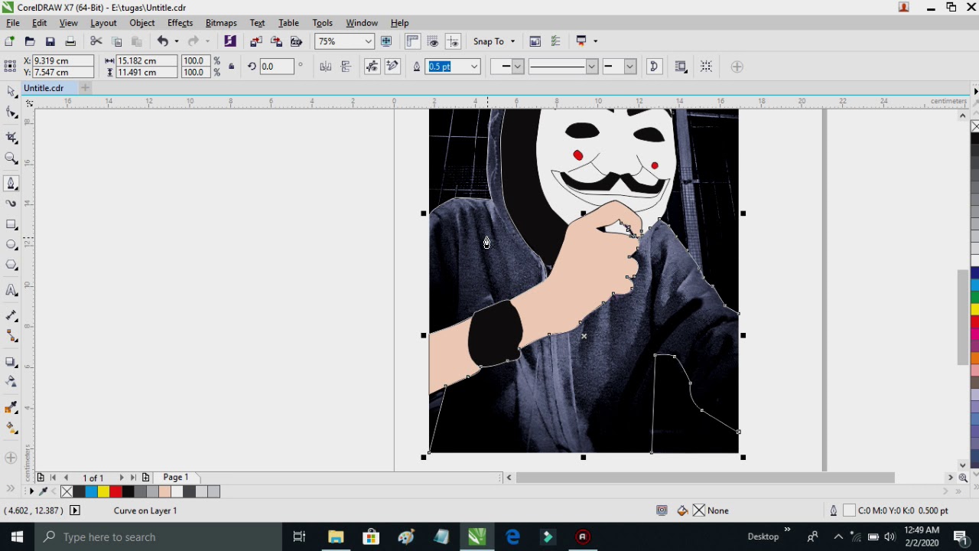
Task: Select the Pick tool
Action: [x=11, y=92]
